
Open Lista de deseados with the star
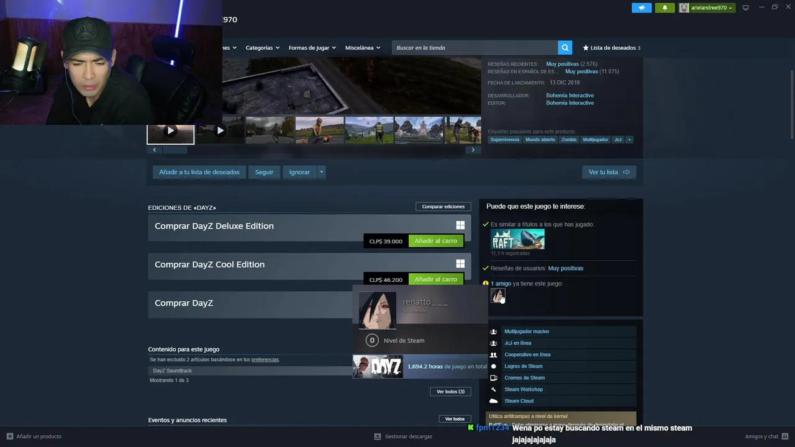click(x=611, y=48)
